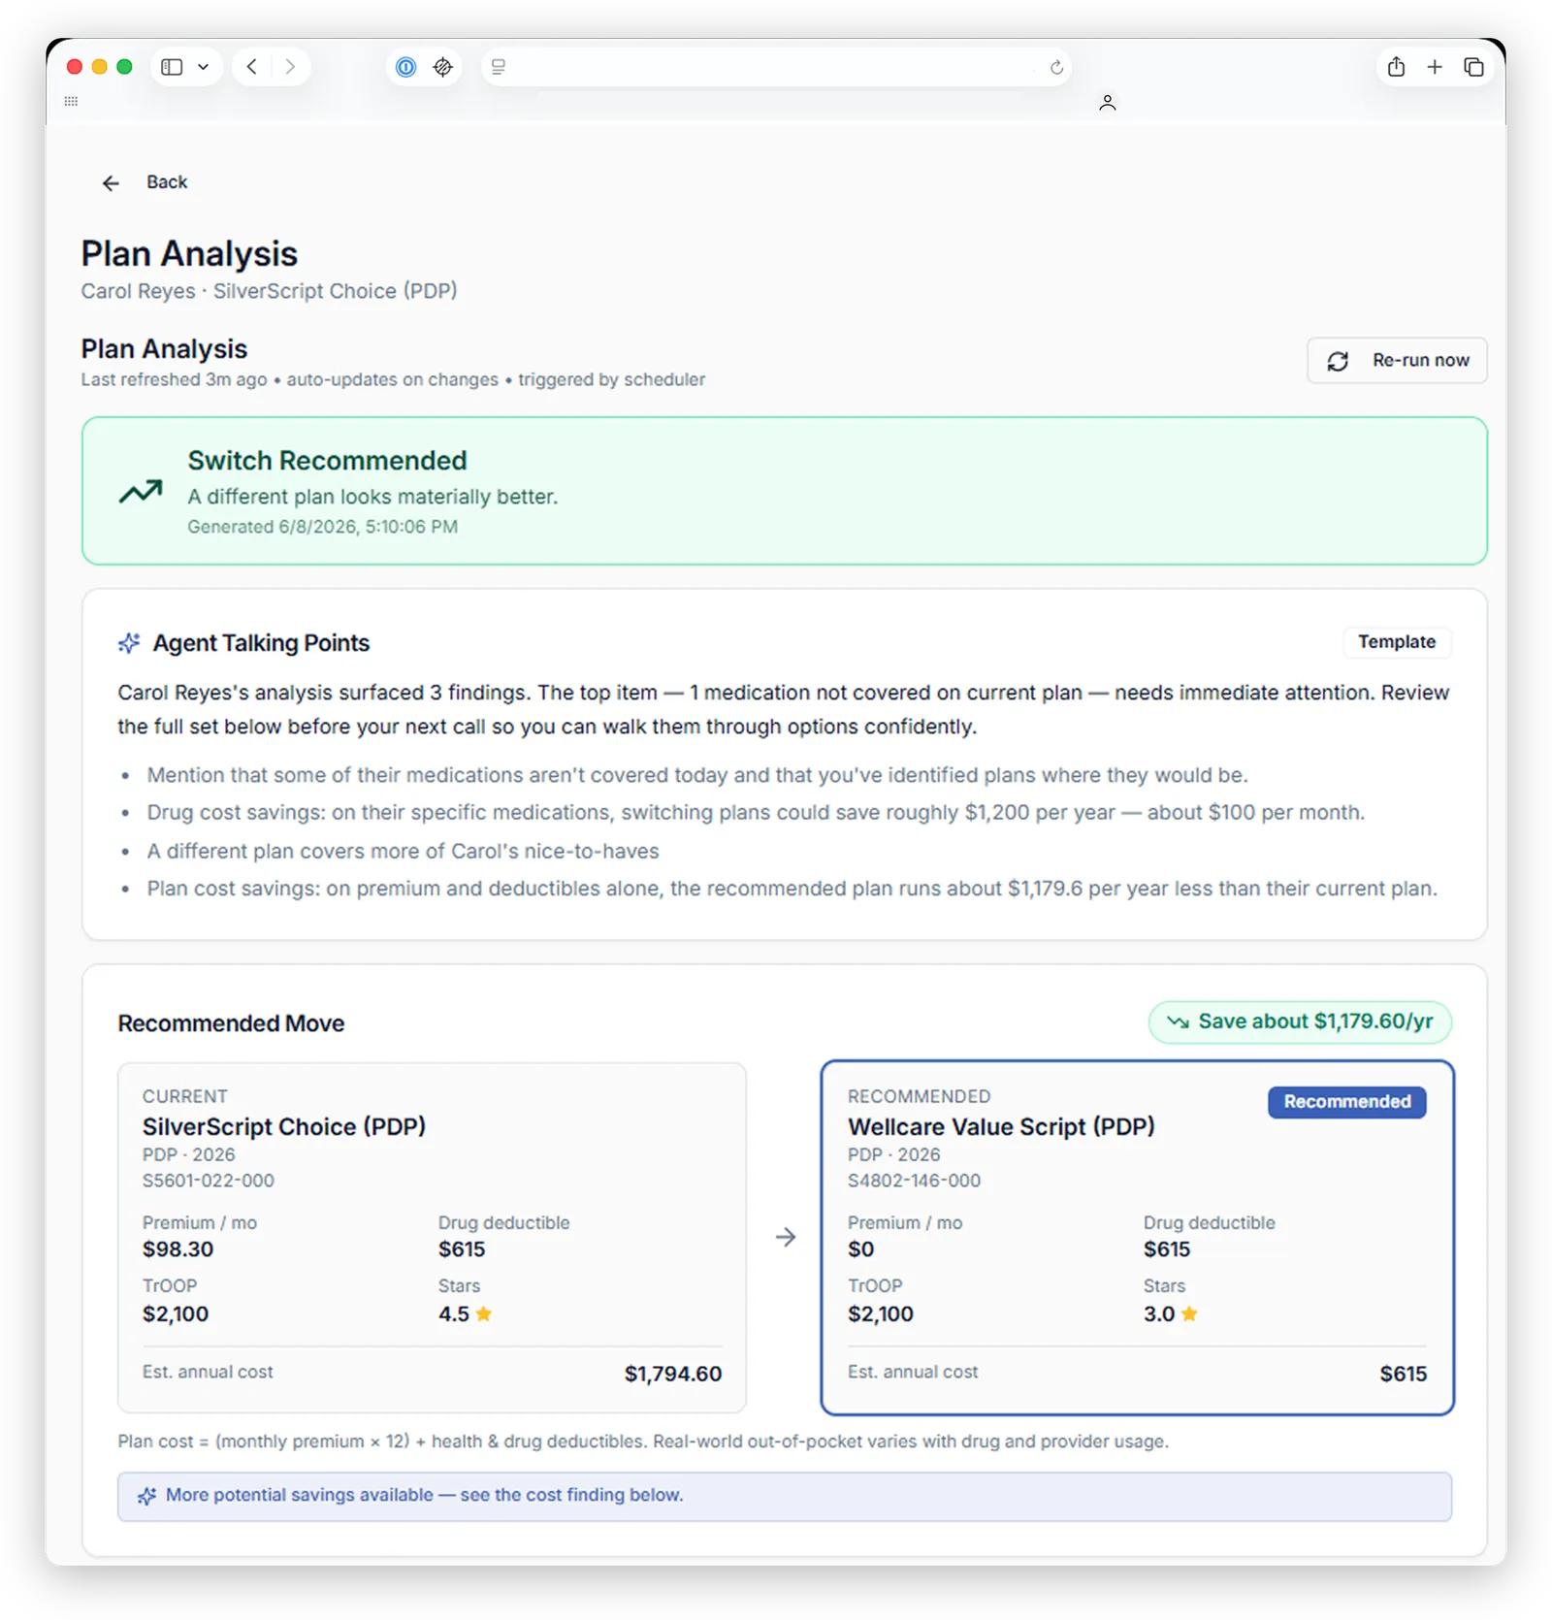Open the 1Password extension icon
Image resolution: width=1552 pixels, height=1620 pixels.
tap(406, 67)
